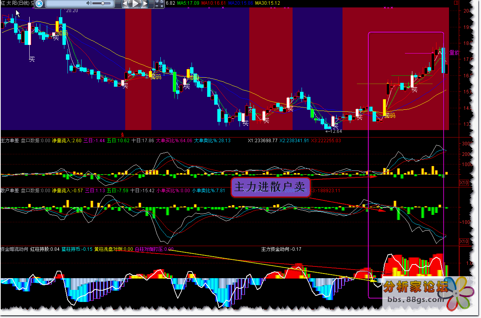
Task: Click the 五日:10.62 value
Action: tap(118, 141)
